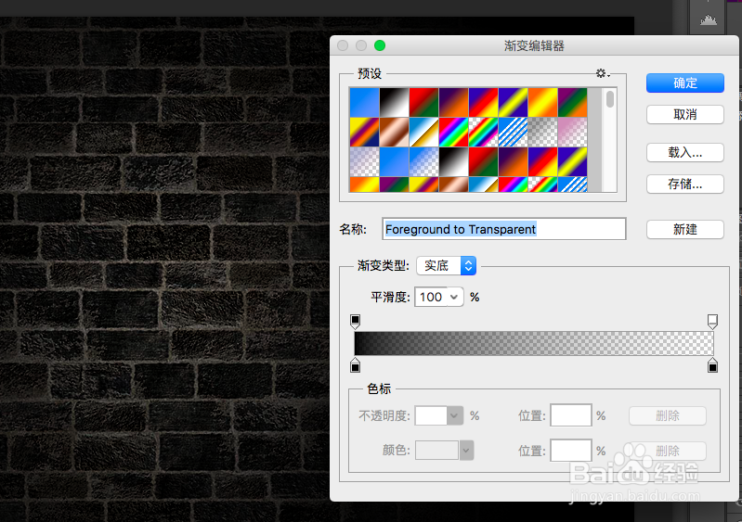Cancel the dialog with 取消
The height and width of the screenshot is (522, 742).
pos(684,114)
